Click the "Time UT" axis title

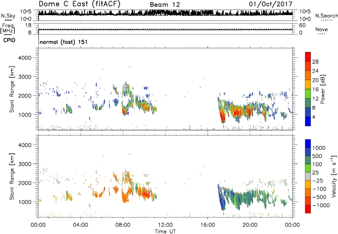(x=165, y=231)
